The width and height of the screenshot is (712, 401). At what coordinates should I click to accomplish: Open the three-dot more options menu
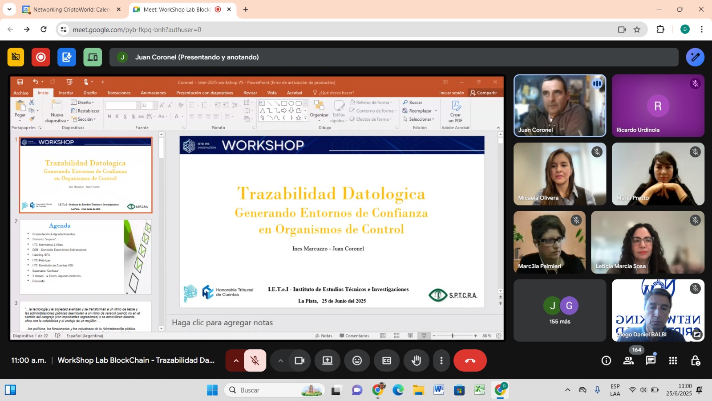[x=441, y=360]
